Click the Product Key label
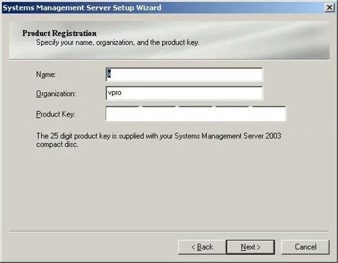 (x=56, y=114)
